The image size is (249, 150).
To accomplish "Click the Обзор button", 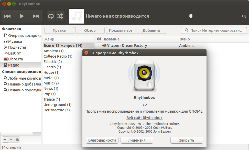I will pyautogui.click(x=90, y=30).
